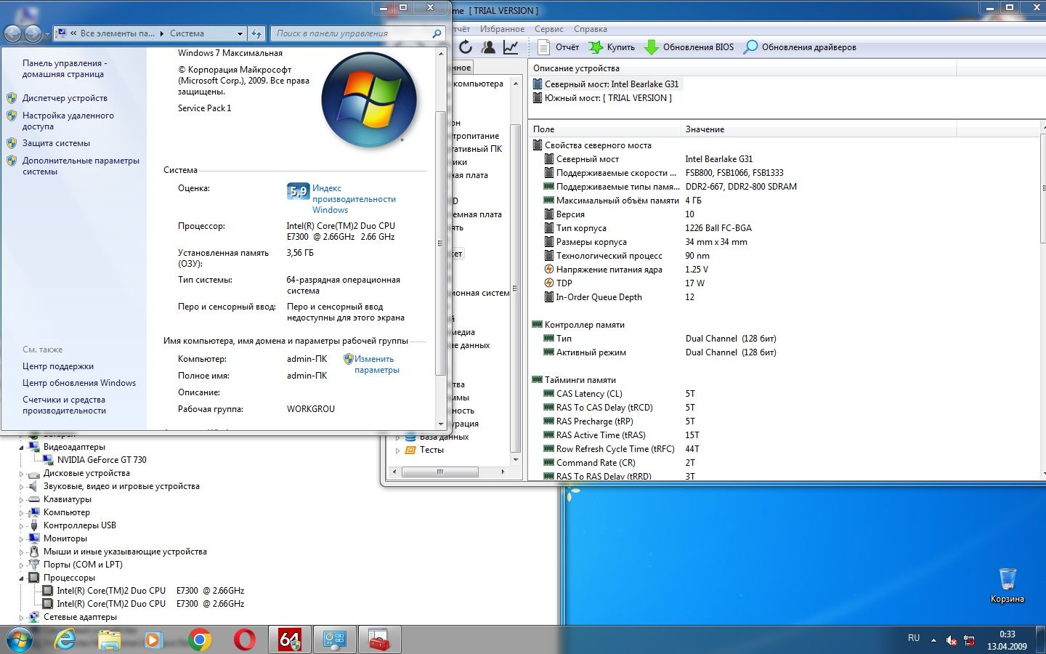The height and width of the screenshot is (654, 1046).
Task: Click the Система breadcrumb in address bar
Action: pos(187,33)
